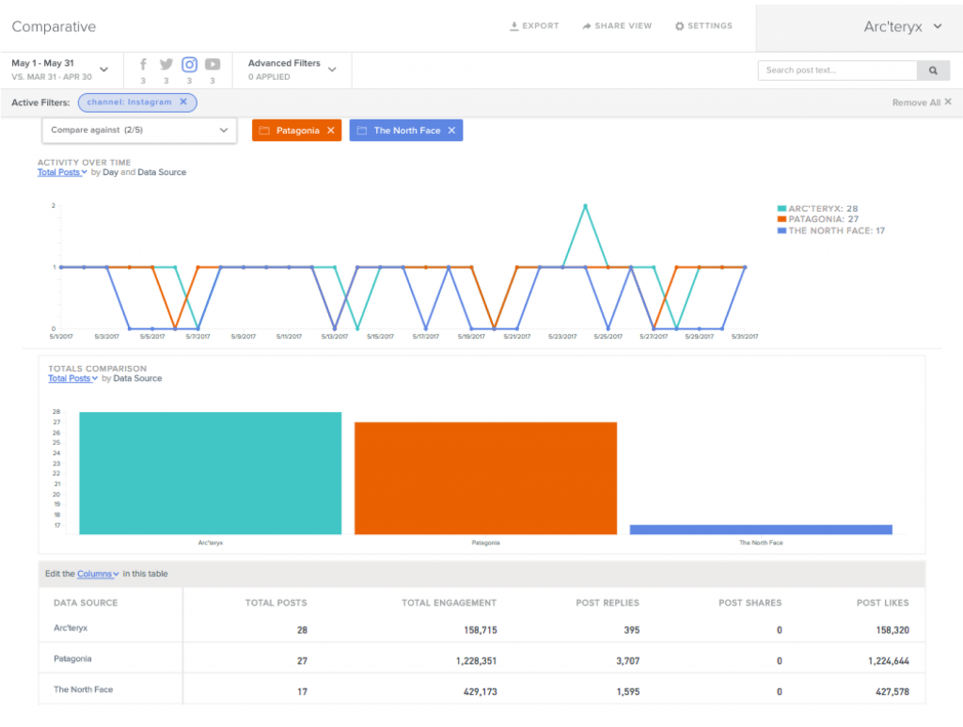This screenshot has height=727, width=963.
Task: Click the Remove All link
Action: [x=916, y=103]
